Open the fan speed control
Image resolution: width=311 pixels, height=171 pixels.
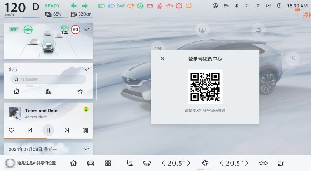pyautogui.click(x=205, y=163)
